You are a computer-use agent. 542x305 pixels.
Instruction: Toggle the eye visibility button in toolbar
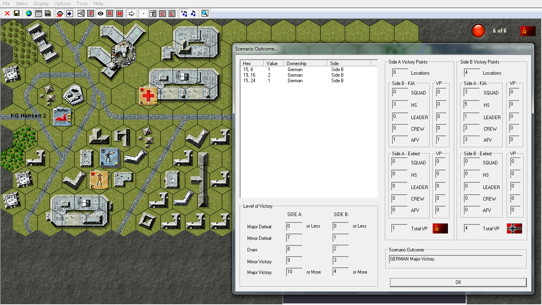click(100, 14)
